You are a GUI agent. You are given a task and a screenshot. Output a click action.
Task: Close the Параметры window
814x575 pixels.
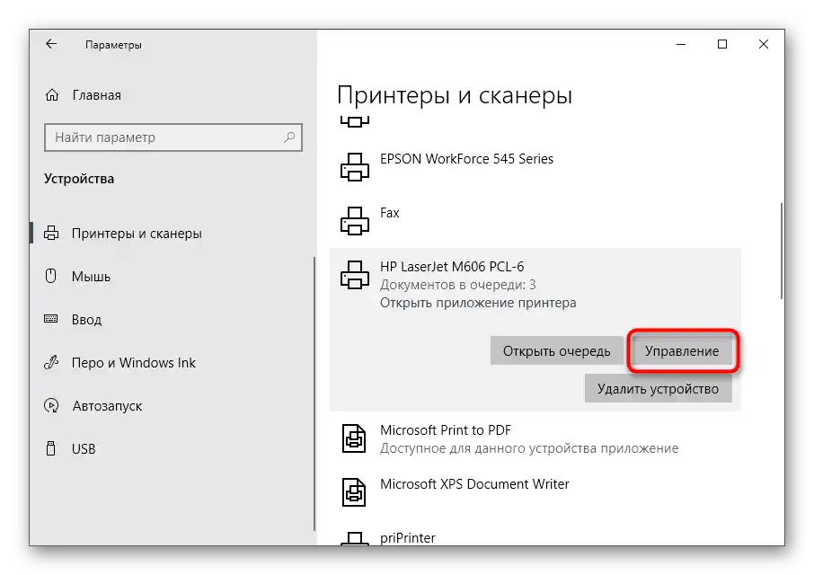pyautogui.click(x=763, y=45)
